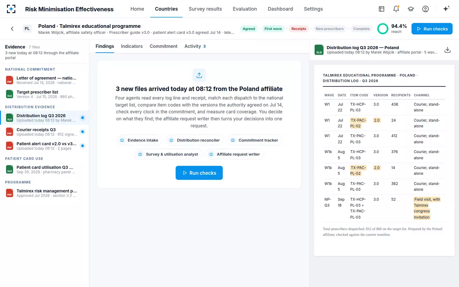Click the app logo icon
This screenshot has height=287, width=459.
tap(11, 9)
